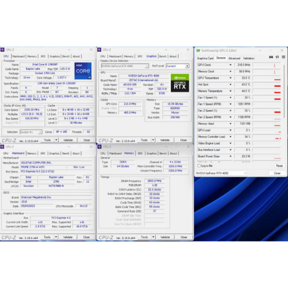Image resolution: width=288 pixels, height=288 pixels.
Task: Click title icon of CPU-Z Graphics window
Action: 99,50
